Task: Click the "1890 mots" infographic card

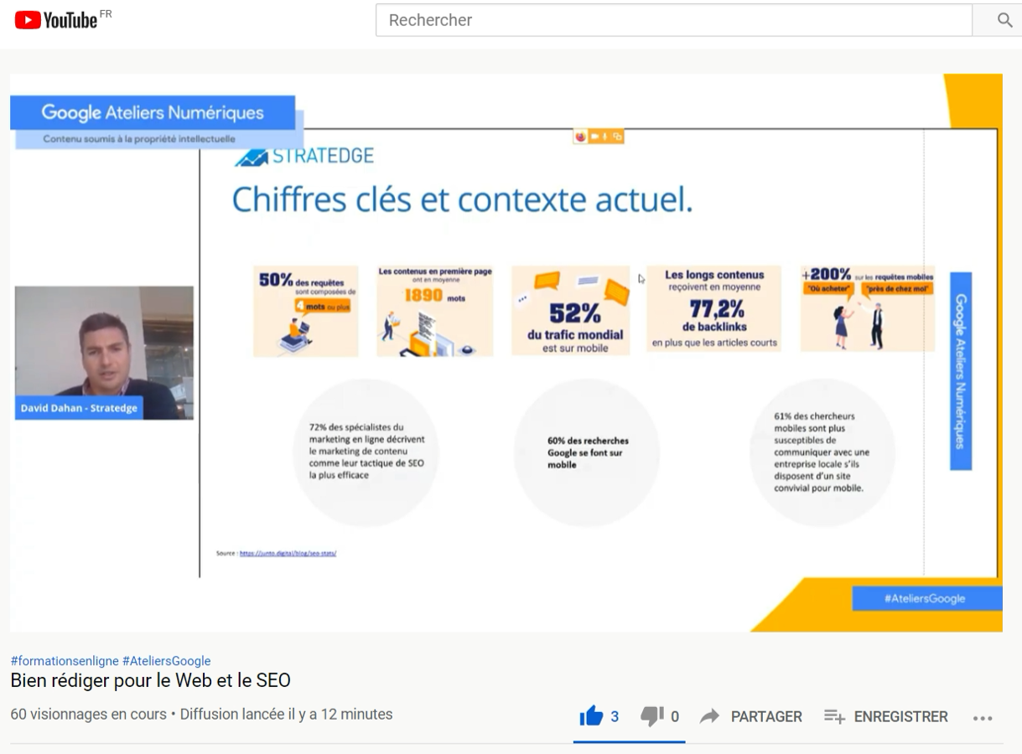Action: tap(435, 311)
